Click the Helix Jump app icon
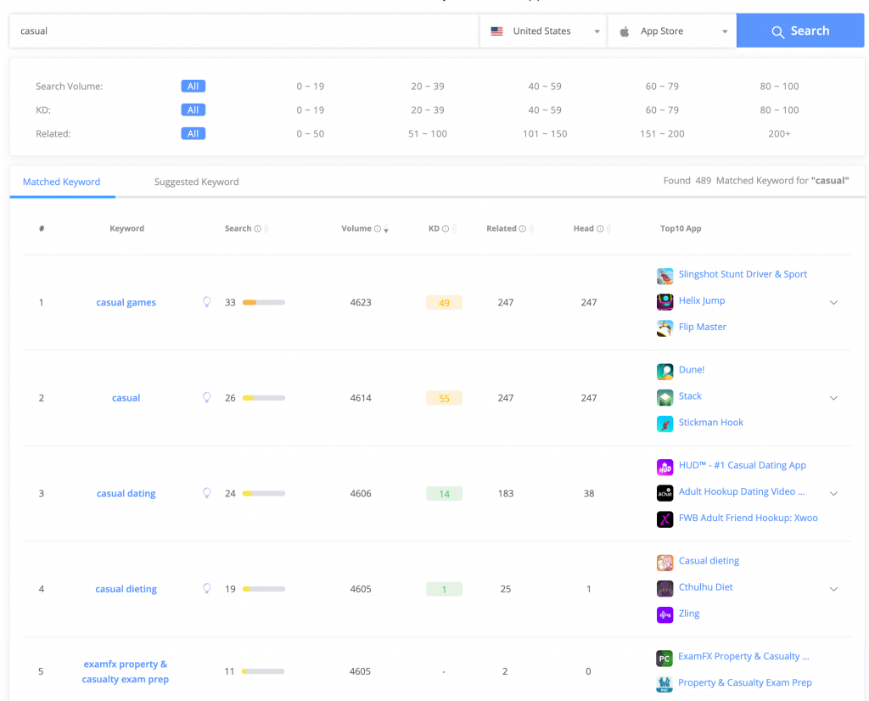869x701 pixels. coord(664,301)
